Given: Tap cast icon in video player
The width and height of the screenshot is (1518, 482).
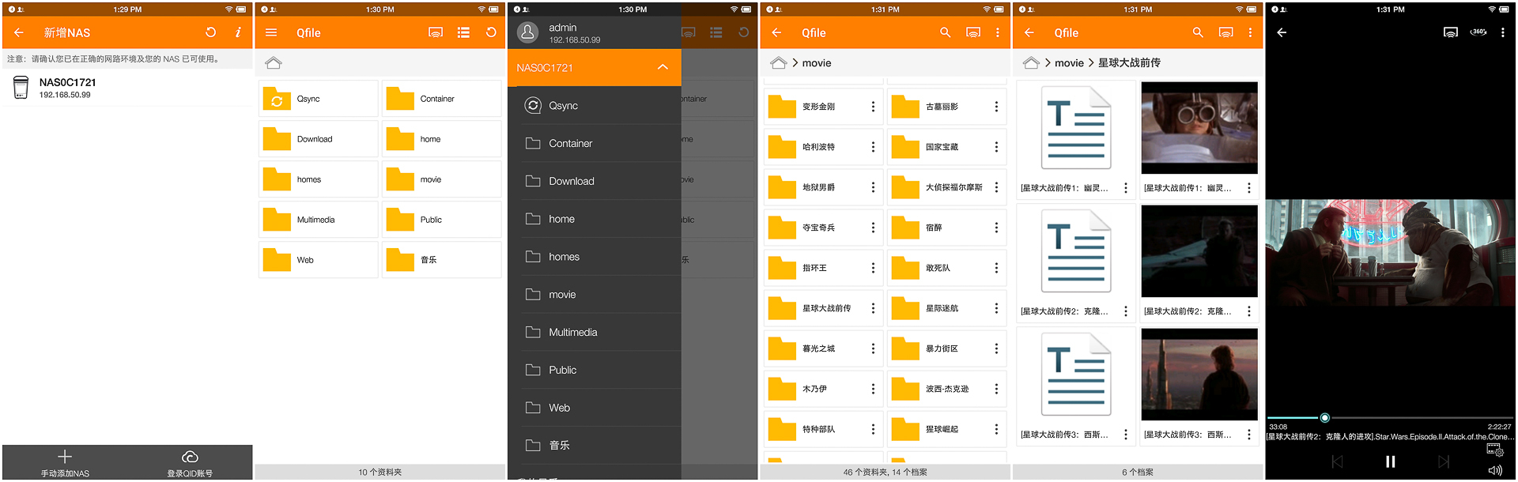Looking at the screenshot, I should pos(1450,32).
